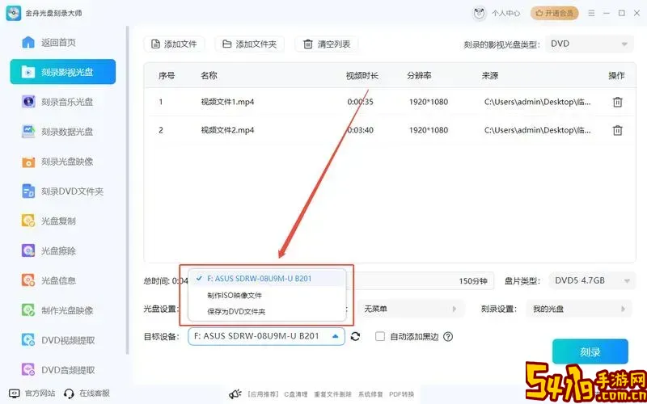647x404 pixels.
Task: Open the PDF转换 recommended app
Action: coord(401,394)
